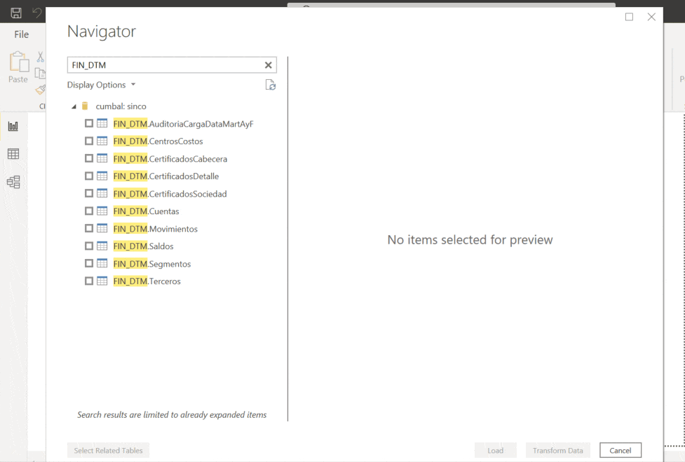Click the Terceros table icon

pos(102,281)
